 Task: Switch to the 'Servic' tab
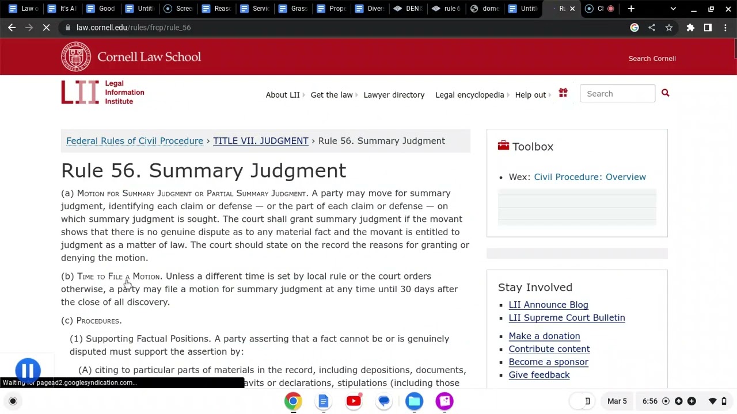pos(254,9)
